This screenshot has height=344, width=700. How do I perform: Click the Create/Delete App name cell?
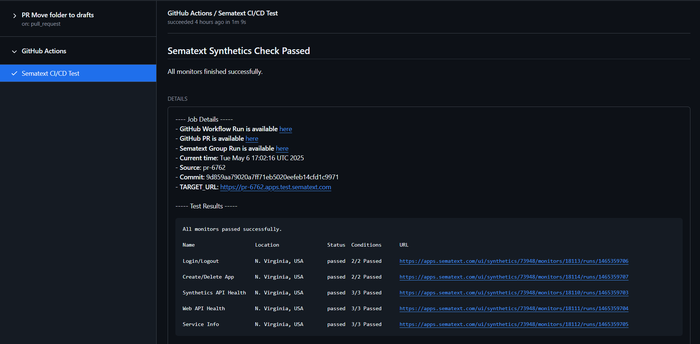coord(208,277)
